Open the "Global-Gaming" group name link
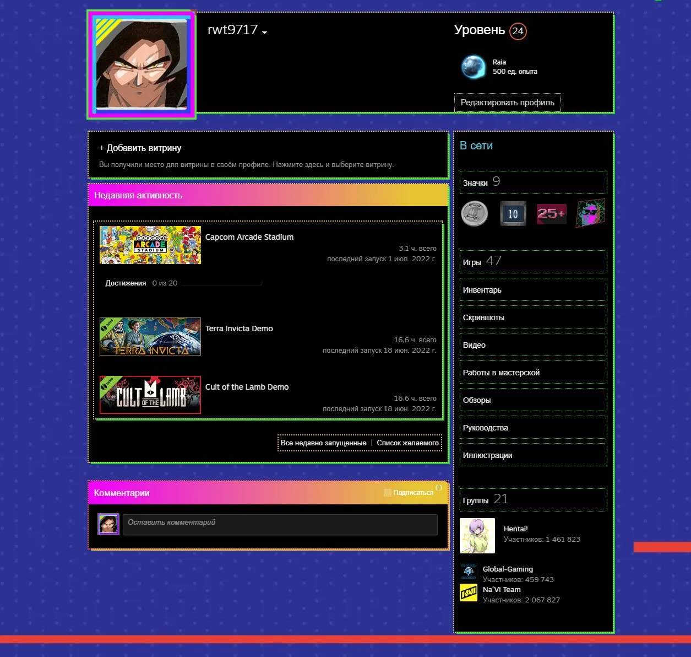691x657 pixels. point(508,569)
